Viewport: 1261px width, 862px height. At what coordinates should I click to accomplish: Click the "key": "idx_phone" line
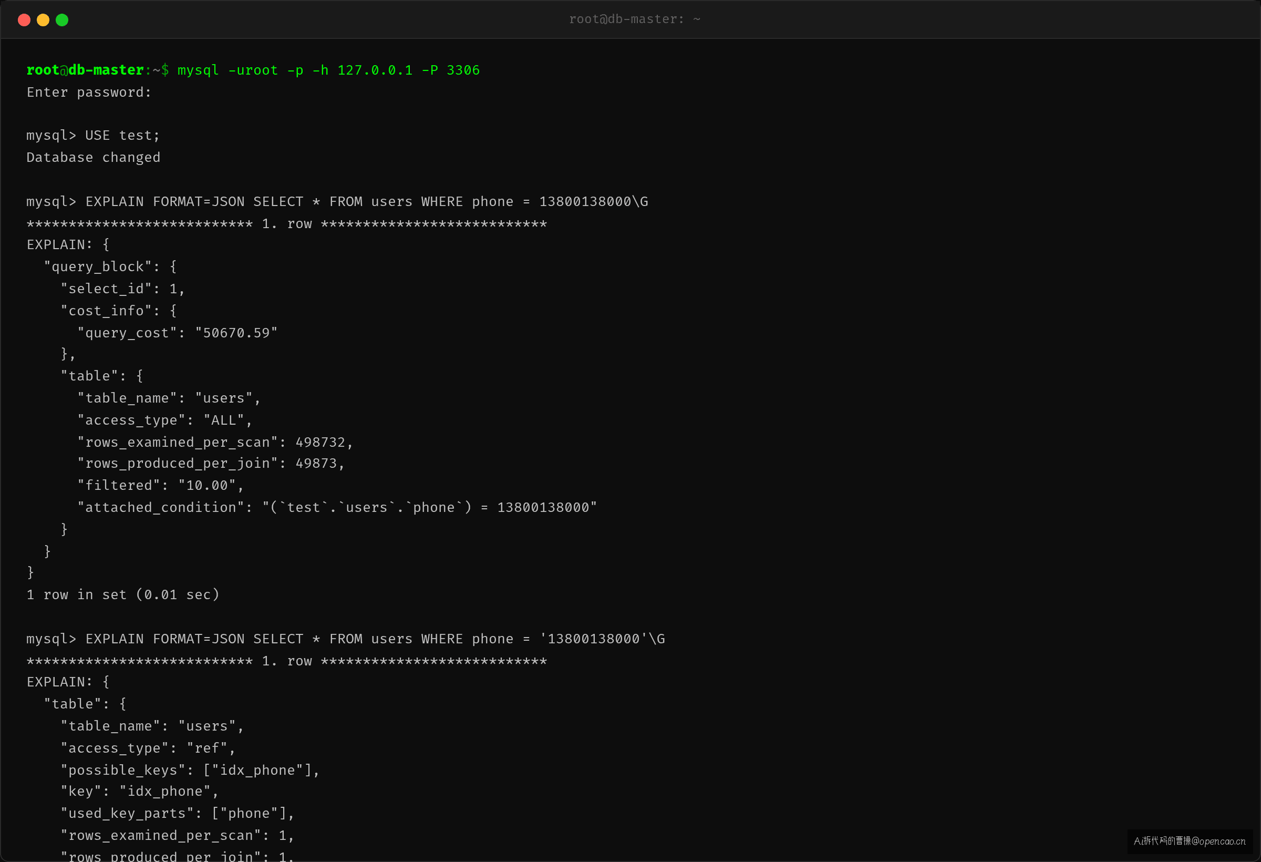point(139,792)
